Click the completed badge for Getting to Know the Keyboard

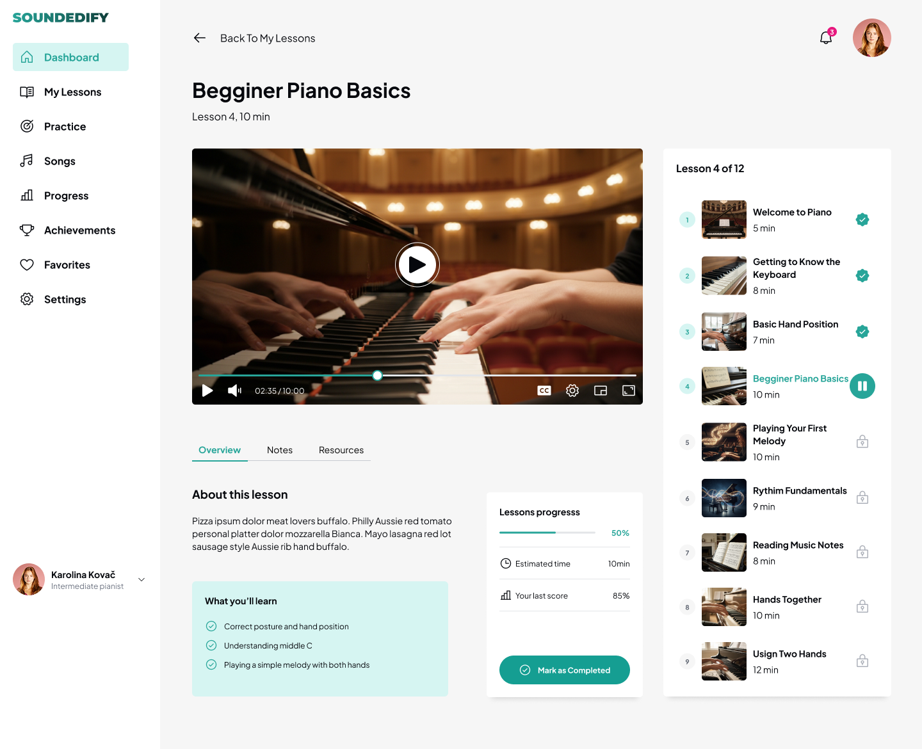click(862, 276)
